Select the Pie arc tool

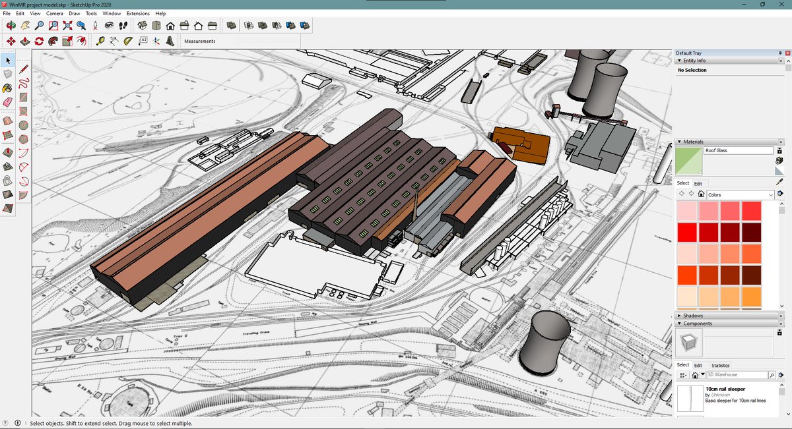tap(24, 195)
